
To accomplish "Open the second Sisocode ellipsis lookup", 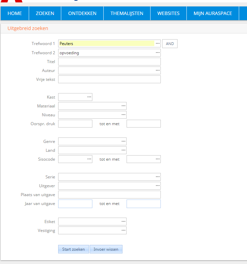I will coord(157,159).
